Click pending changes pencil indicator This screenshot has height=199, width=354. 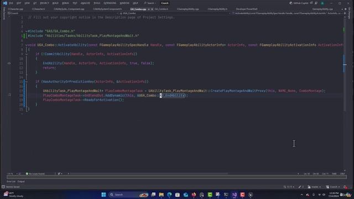pyautogui.click(x=301, y=187)
